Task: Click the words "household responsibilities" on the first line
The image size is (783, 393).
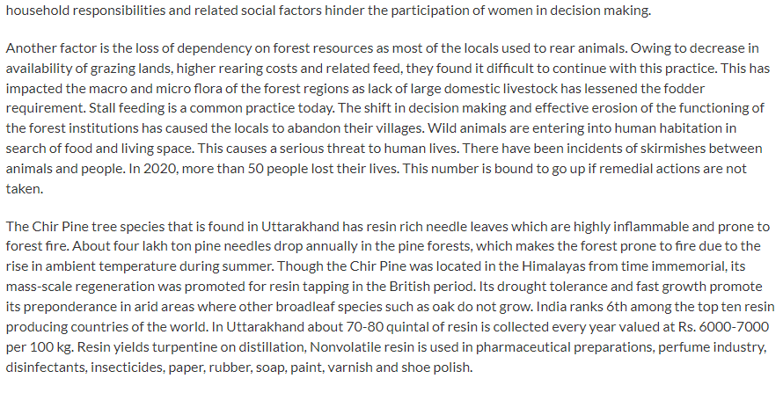Action: pos(85,11)
